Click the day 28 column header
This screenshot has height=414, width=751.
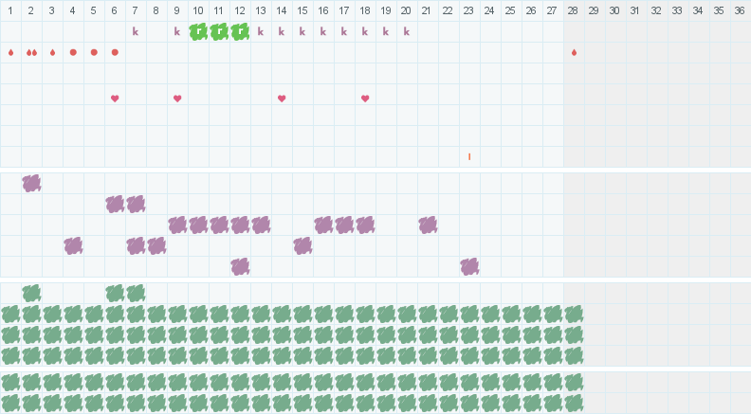[x=573, y=10]
